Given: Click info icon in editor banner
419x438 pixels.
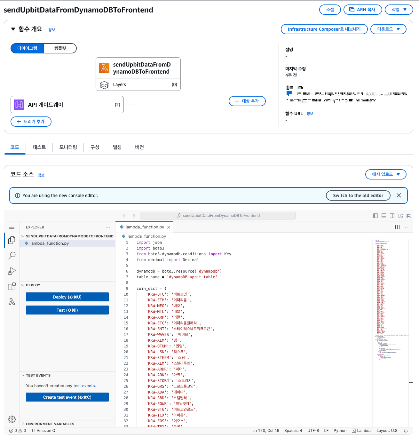Looking at the screenshot, I should [x=18, y=195].
